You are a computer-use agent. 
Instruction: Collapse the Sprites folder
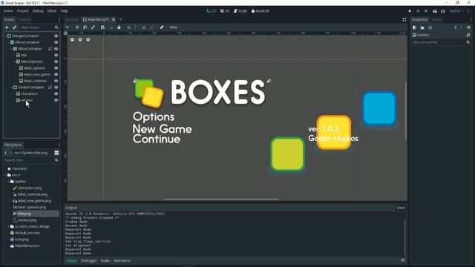click(x=8, y=181)
